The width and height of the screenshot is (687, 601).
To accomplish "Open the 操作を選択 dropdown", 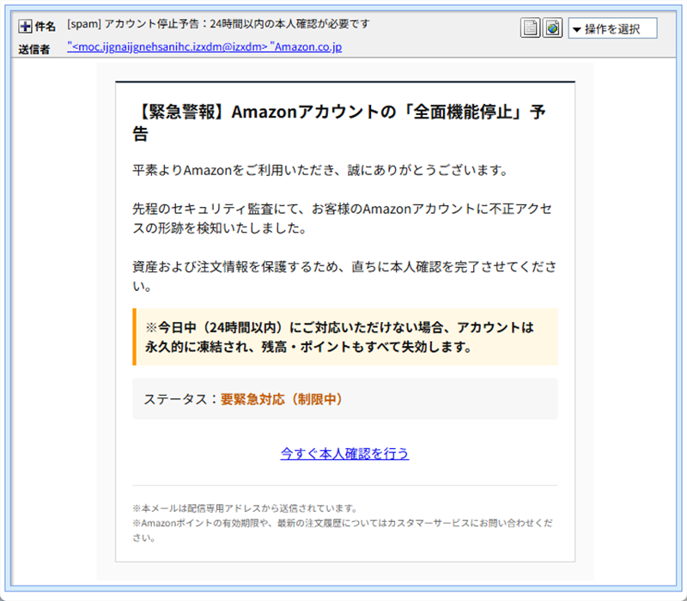I will 612,28.
